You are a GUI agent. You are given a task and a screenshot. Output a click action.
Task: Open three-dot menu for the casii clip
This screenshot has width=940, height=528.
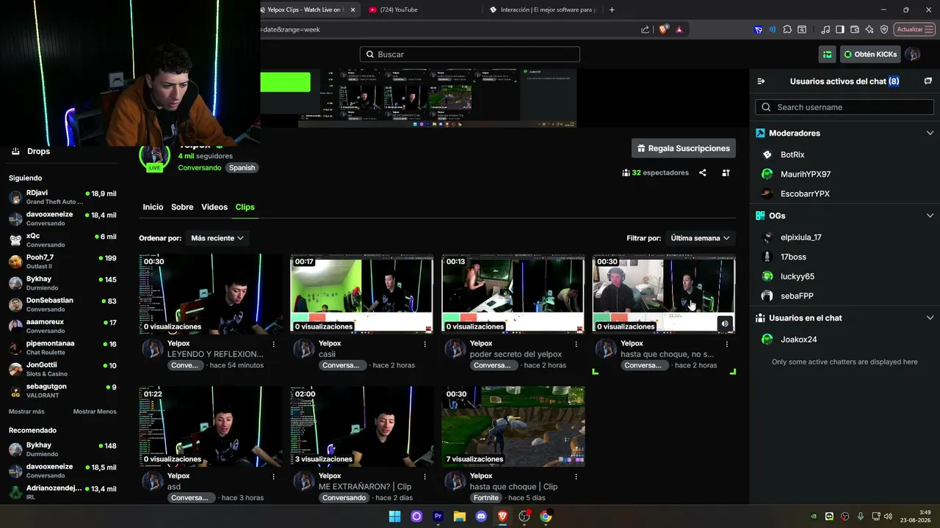click(x=424, y=344)
